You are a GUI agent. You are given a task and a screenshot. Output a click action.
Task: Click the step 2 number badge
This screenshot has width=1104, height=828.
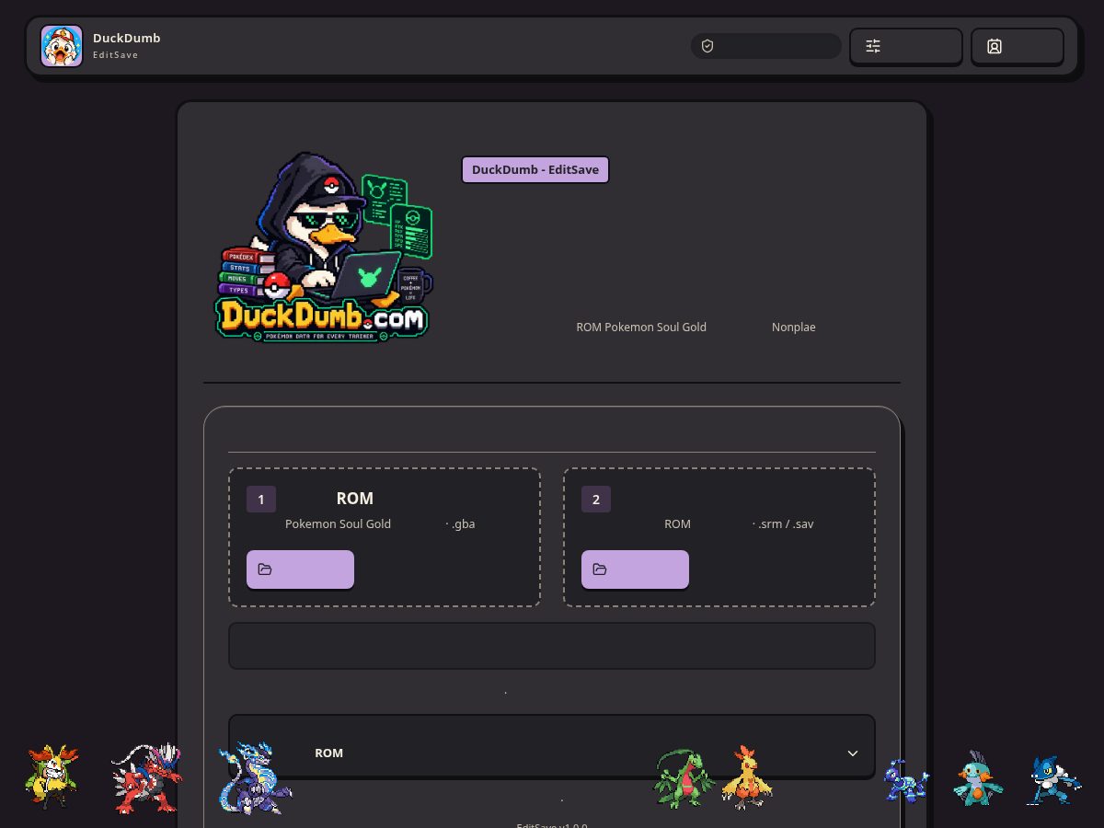595,500
